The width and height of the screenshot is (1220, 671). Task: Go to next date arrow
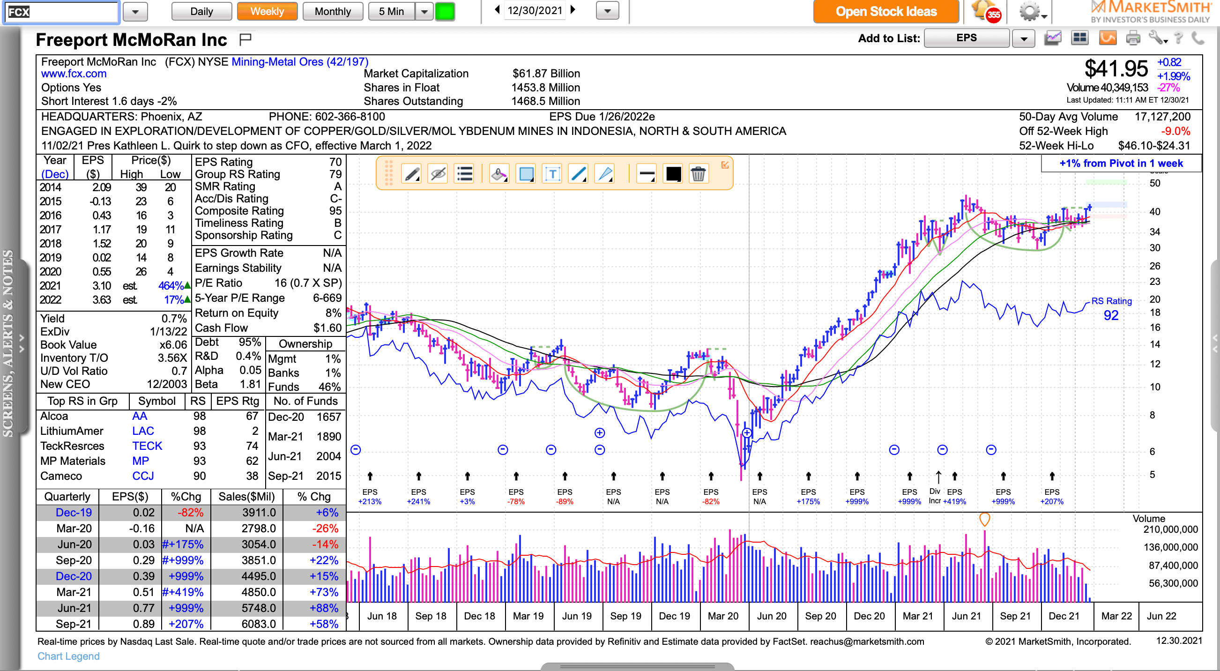[573, 10]
